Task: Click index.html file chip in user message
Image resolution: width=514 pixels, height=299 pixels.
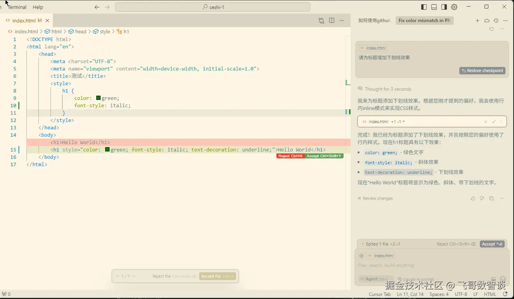Action: pos(373,48)
